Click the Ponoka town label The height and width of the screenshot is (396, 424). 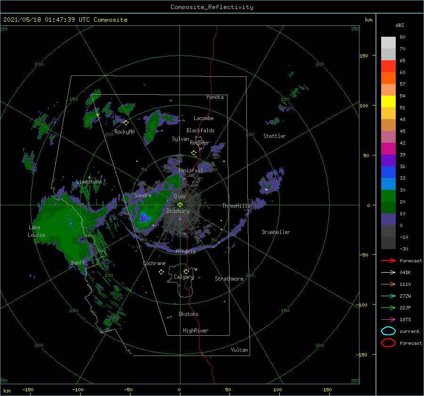(x=215, y=97)
